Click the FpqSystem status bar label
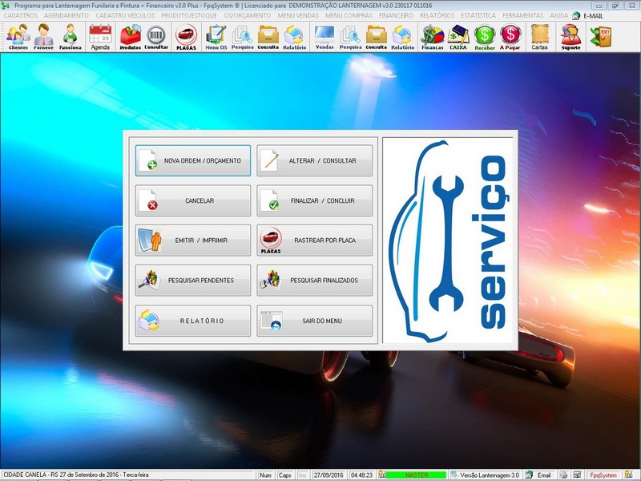Image resolution: width=641 pixels, height=481 pixels. [602, 475]
